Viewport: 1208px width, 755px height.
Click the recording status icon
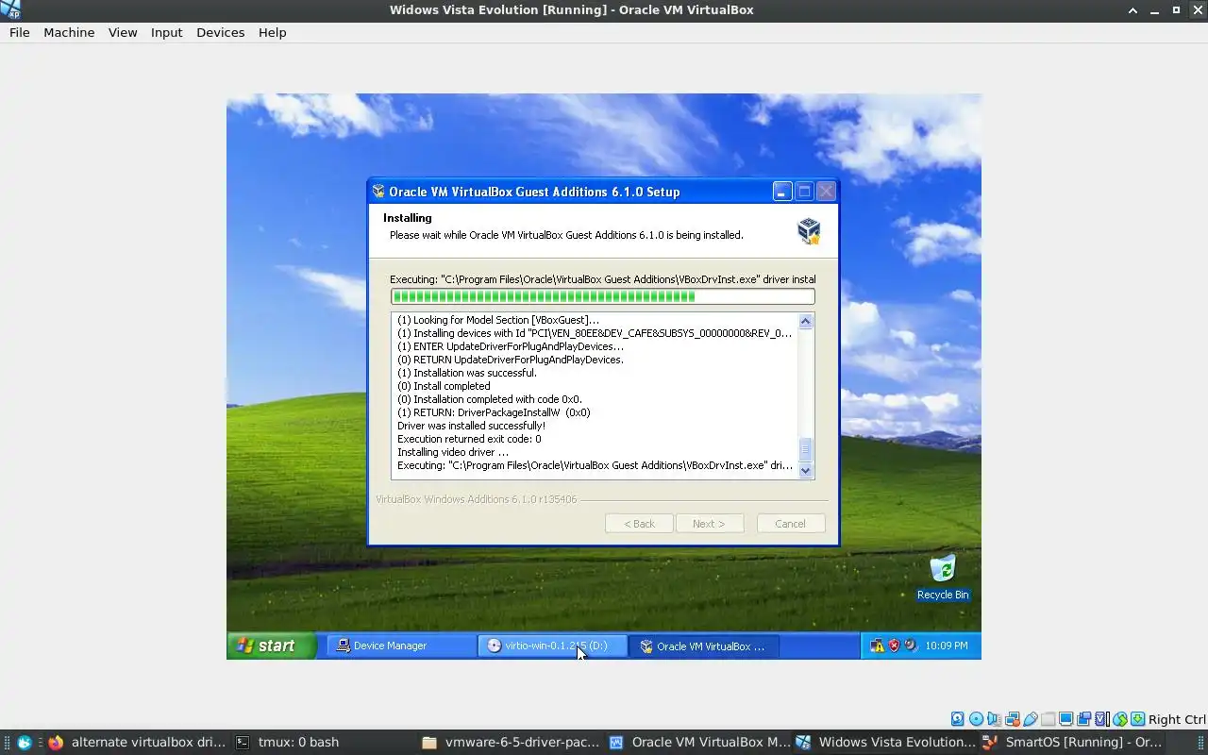tap(1083, 719)
